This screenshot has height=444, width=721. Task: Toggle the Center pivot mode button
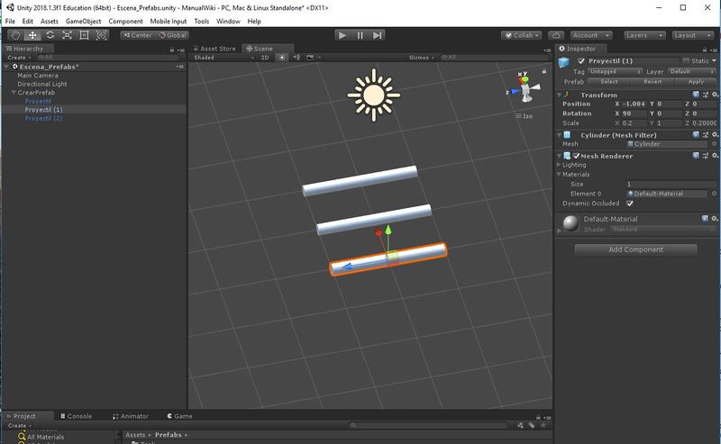pos(138,35)
